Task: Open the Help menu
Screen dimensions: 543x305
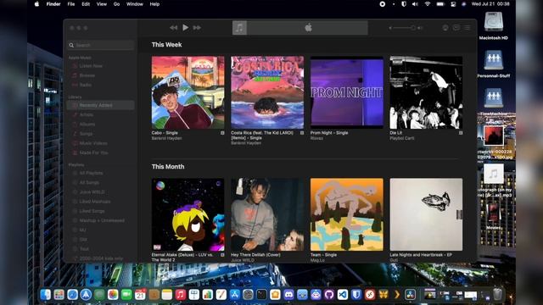Action: click(x=154, y=4)
